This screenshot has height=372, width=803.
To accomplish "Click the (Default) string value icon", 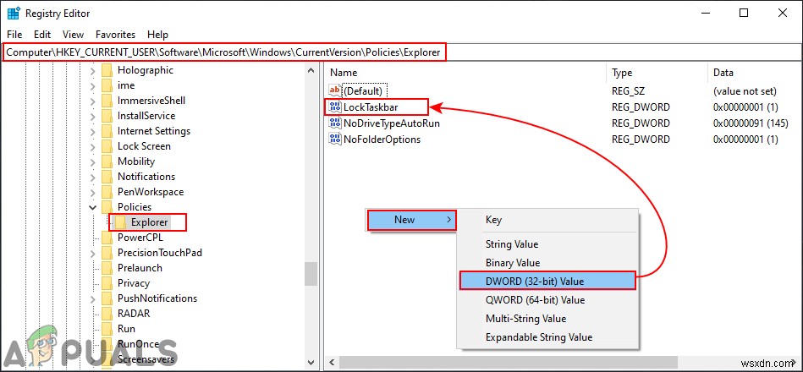I will [x=335, y=91].
